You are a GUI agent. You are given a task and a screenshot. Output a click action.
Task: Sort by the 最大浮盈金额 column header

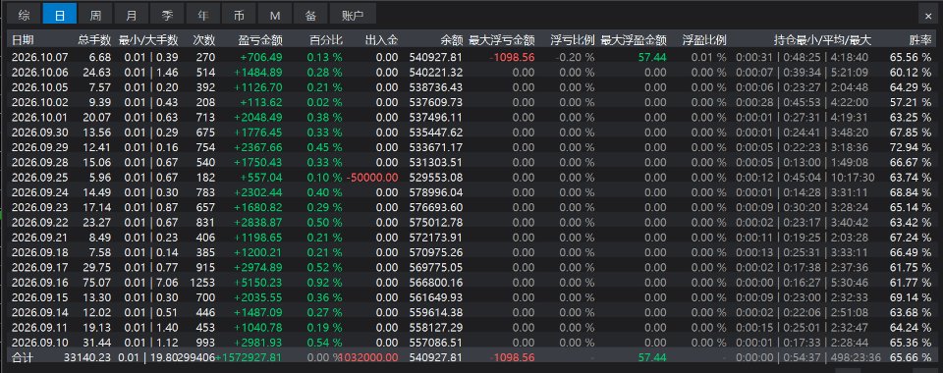pyautogui.click(x=634, y=40)
